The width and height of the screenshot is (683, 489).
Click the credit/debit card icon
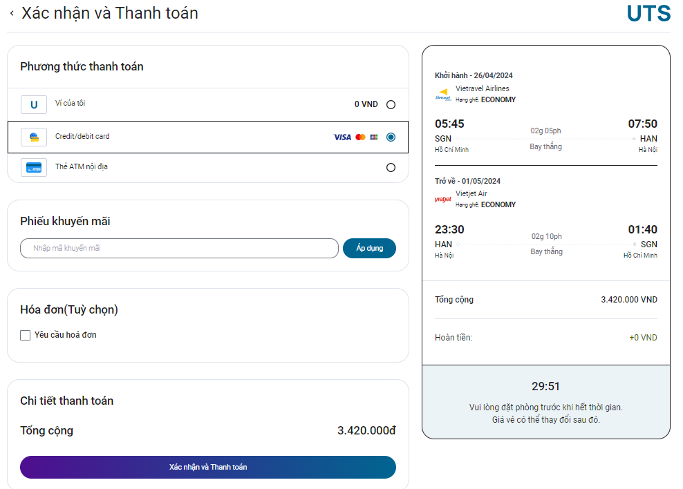coord(34,137)
